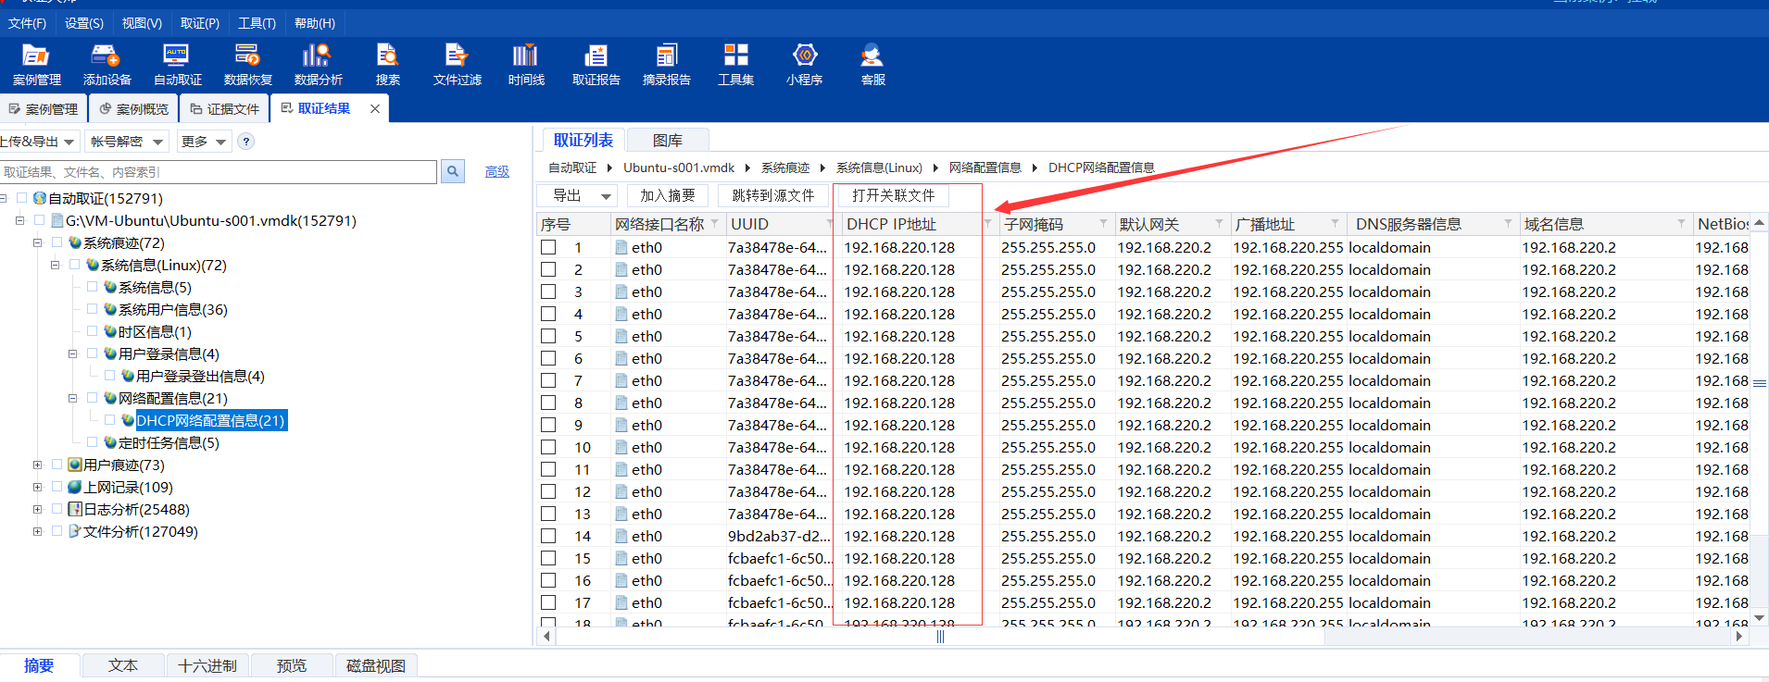Click the 跳转到源文件 button

772,195
